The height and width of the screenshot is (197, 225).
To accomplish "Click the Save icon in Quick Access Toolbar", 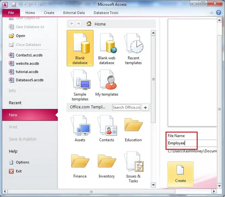I will 14,5.
